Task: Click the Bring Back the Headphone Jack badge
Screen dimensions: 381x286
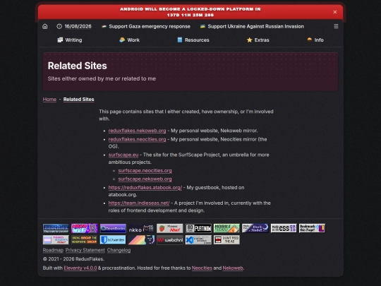Action: click(x=85, y=240)
